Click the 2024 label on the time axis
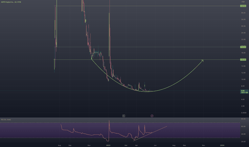Screen dimensions: 249x147 click(222, 145)
